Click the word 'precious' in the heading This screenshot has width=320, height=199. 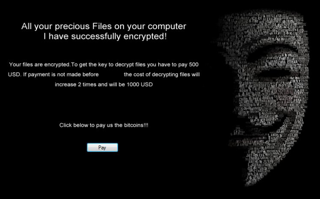[x=72, y=27]
